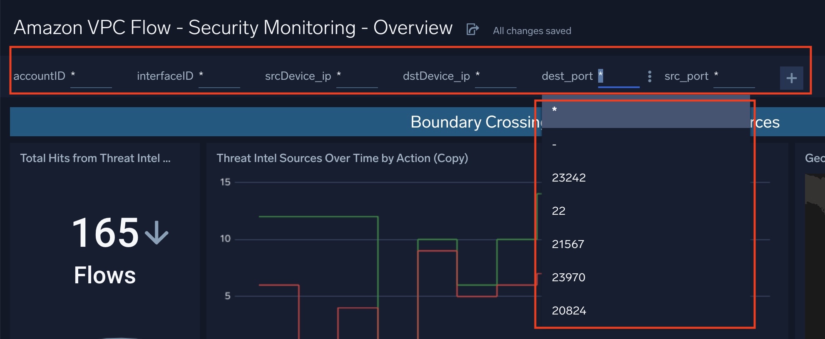Viewport: 825px width, 339px height.
Task: Click the share dashboard icon
Action: (472, 29)
